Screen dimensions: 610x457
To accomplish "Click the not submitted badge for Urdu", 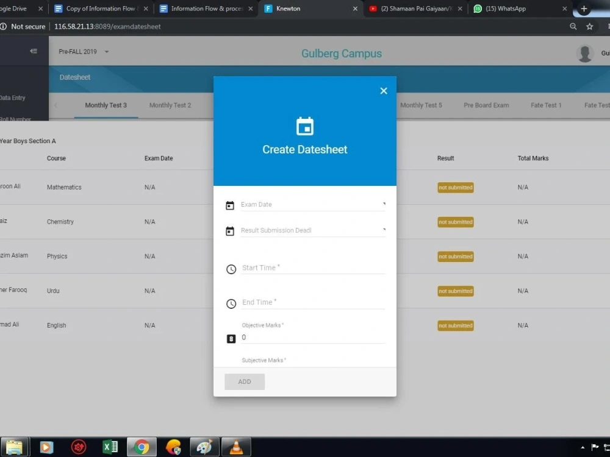I will [x=455, y=291].
